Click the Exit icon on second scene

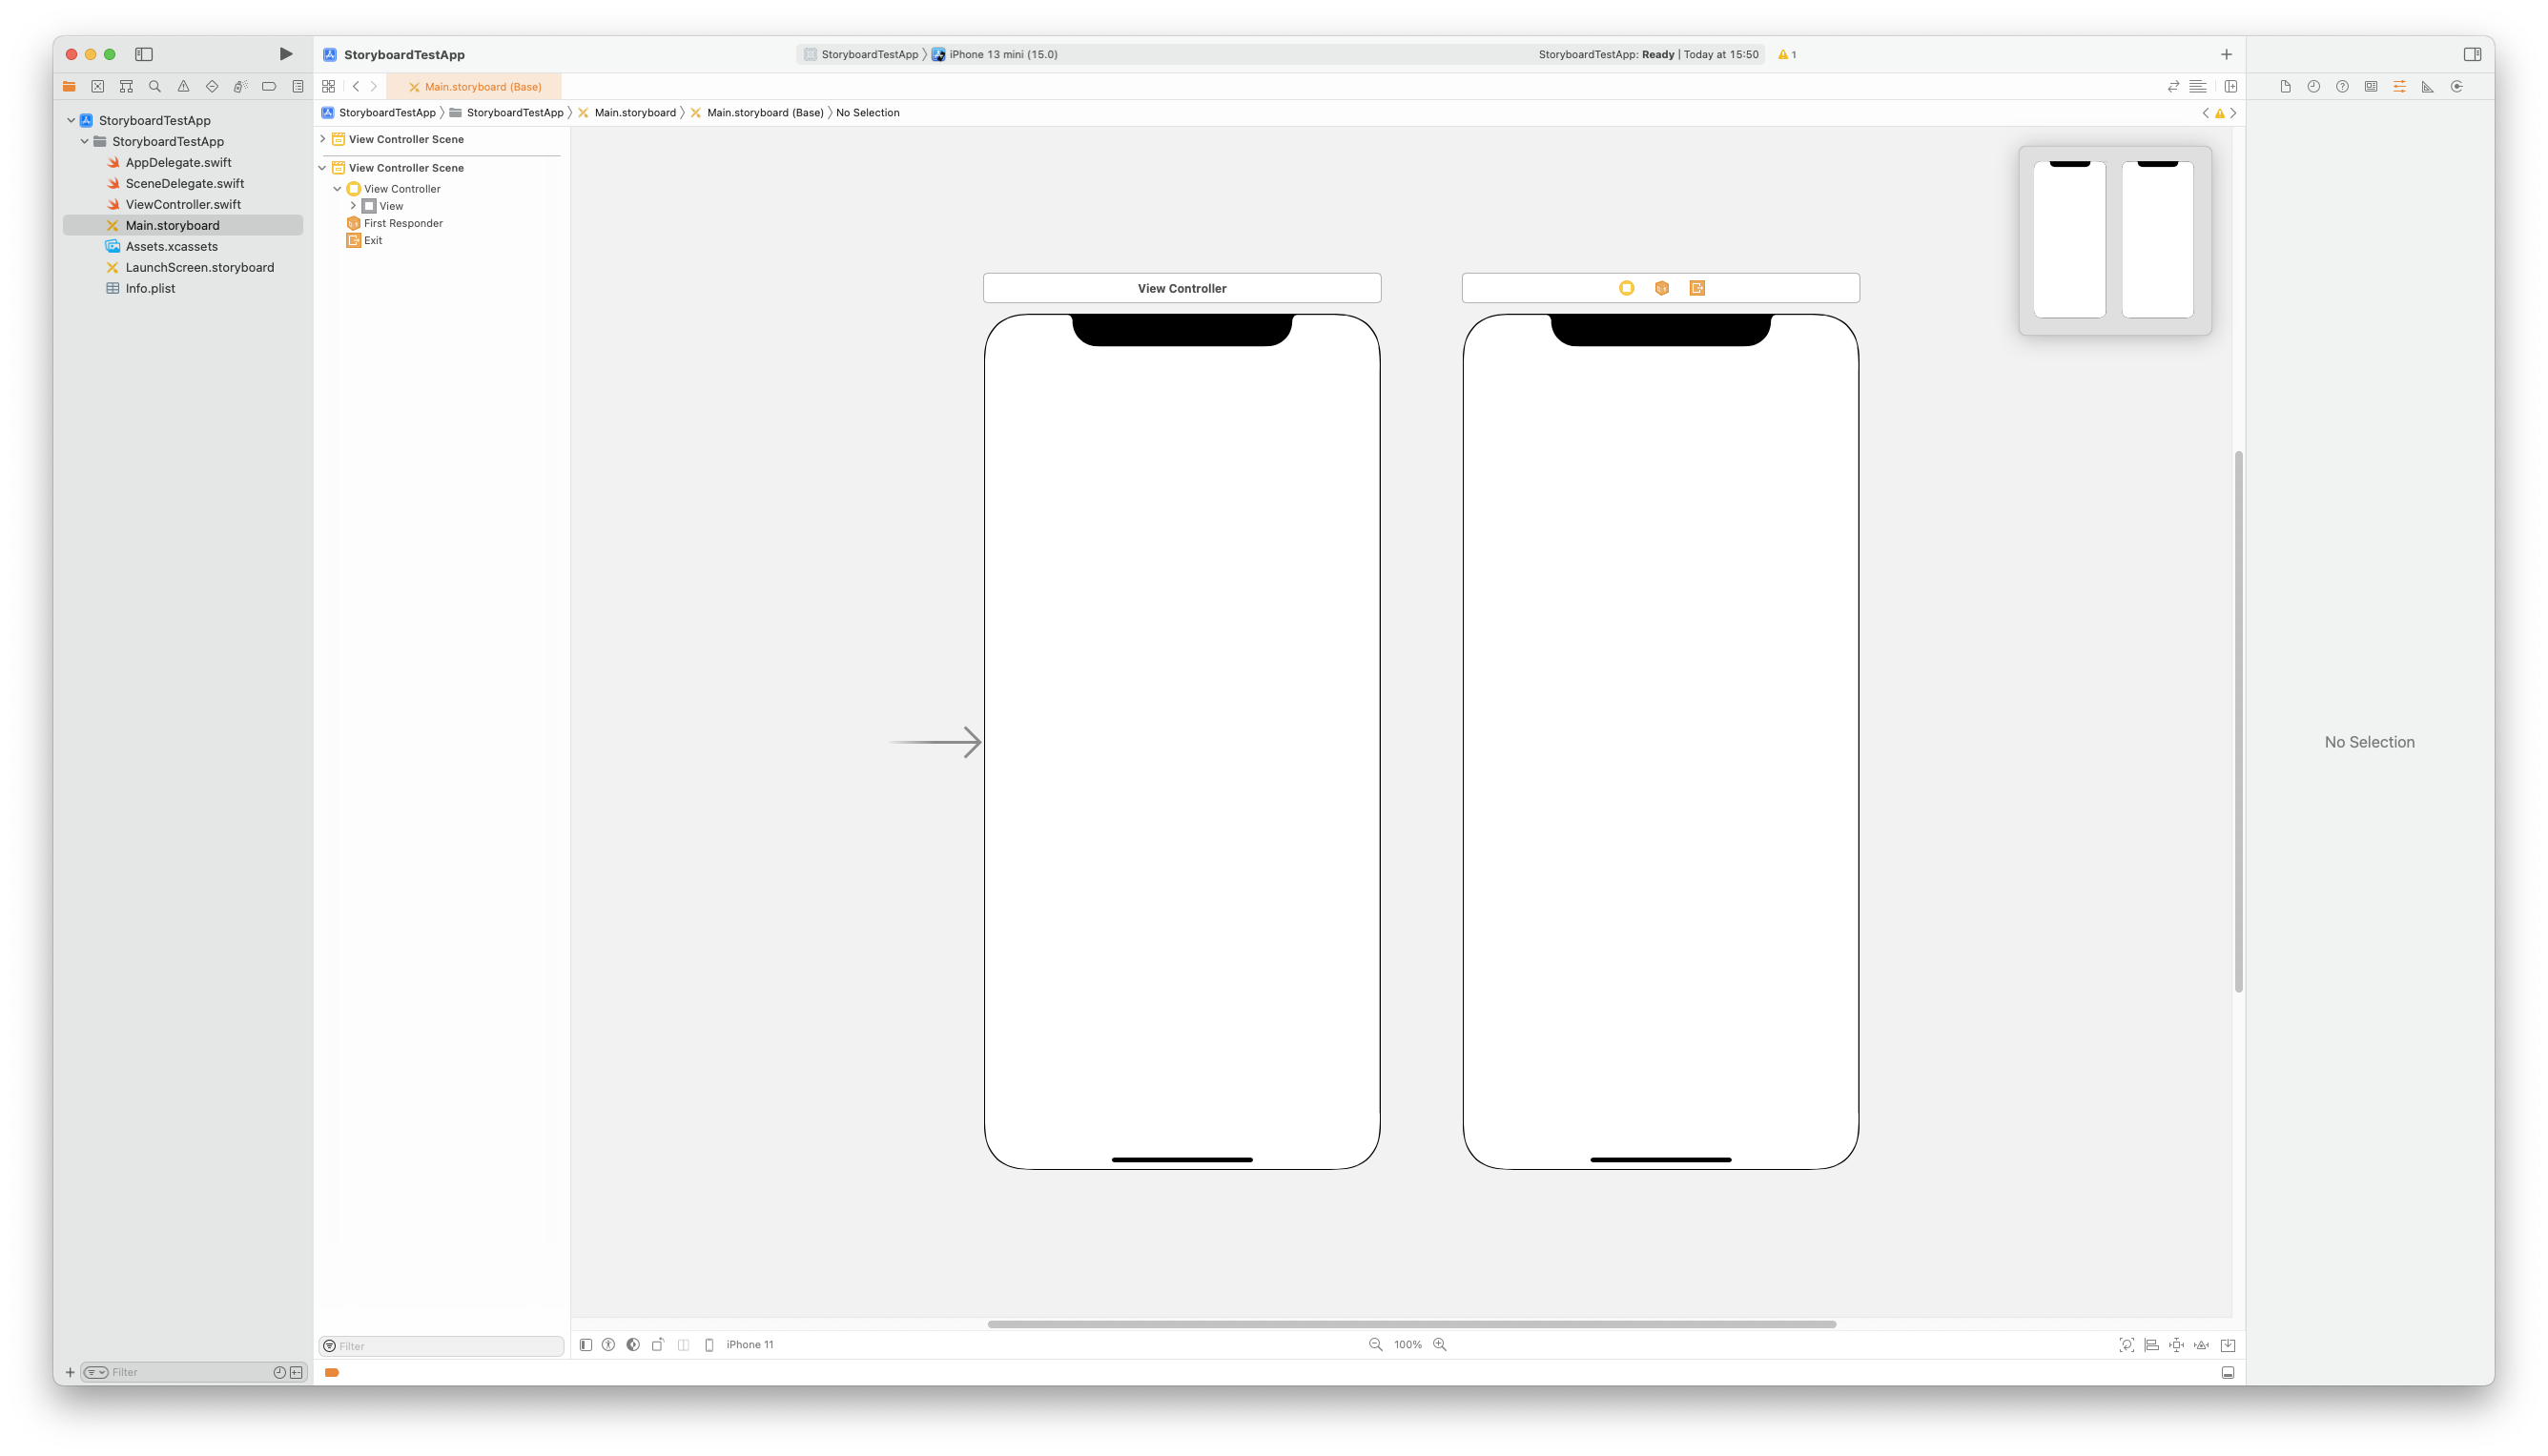pyautogui.click(x=1697, y=288)
